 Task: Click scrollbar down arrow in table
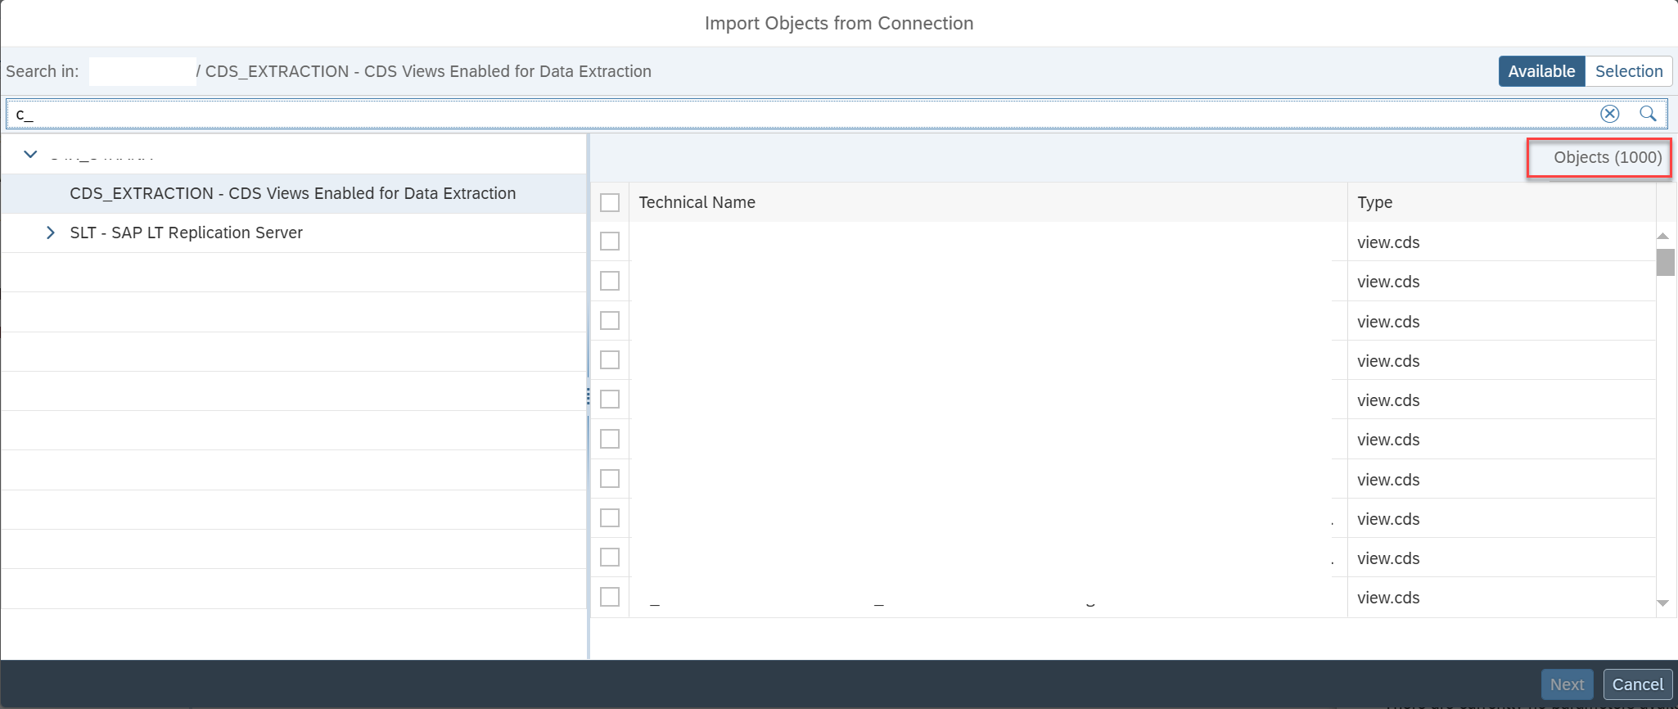pyautogui.click(x=1662, y=603)
